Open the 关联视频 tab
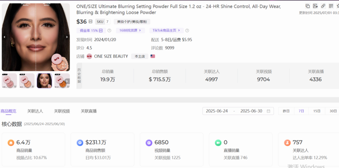This screenshot has height=168, width=339. (62, 111)
